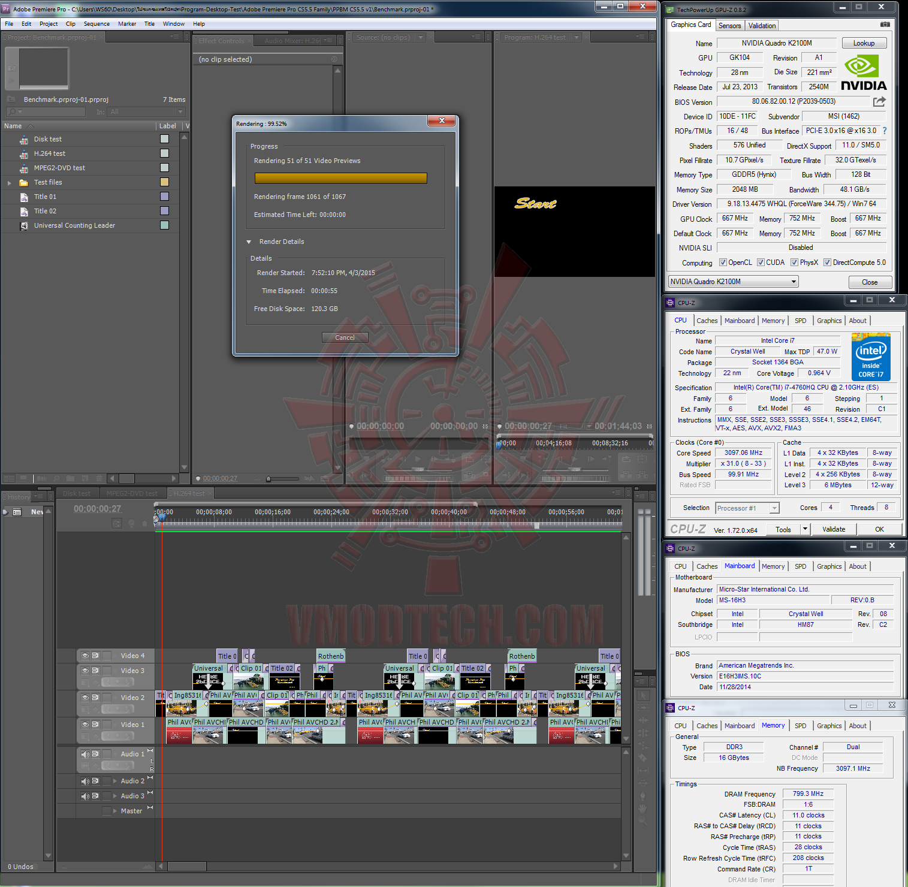Toggle sync lock on Audio 2 track
The image size is (908, 887).
pyautogui.click(x=95, y=781)
